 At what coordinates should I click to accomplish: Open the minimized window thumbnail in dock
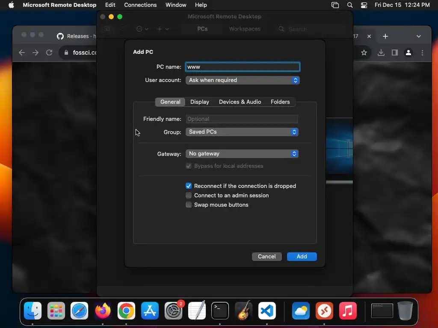click(382, 311)
